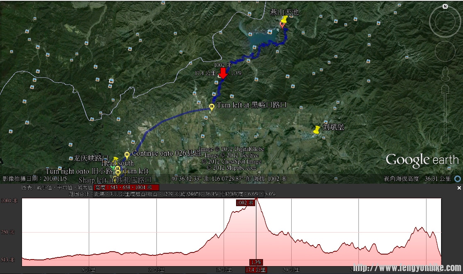Viewport: 463px width, 274px height.
Task: Click the Street View pegman icon
Action: (x=445, y=75)
